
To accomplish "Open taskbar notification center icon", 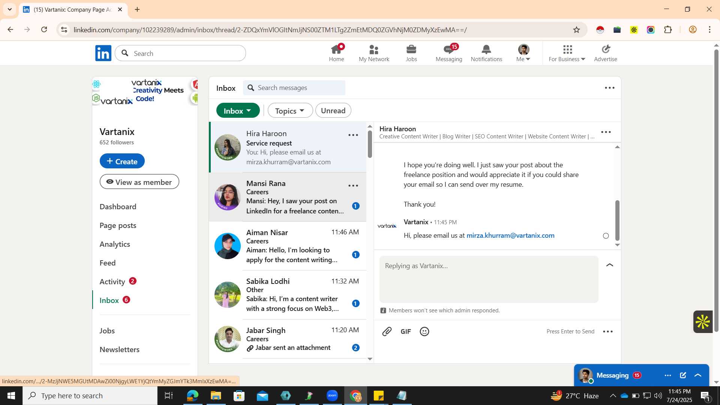I will click(x=705, y=396).
